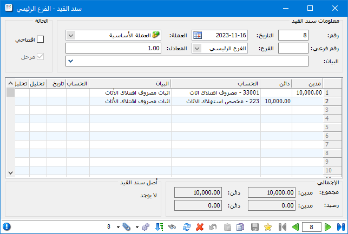Click the clipboard paste icon
Screen dimensions: 348x234
coord(227,227)
